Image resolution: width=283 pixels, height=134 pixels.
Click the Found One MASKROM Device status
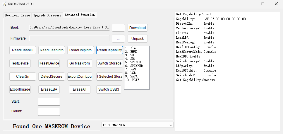tap(52, 126)
